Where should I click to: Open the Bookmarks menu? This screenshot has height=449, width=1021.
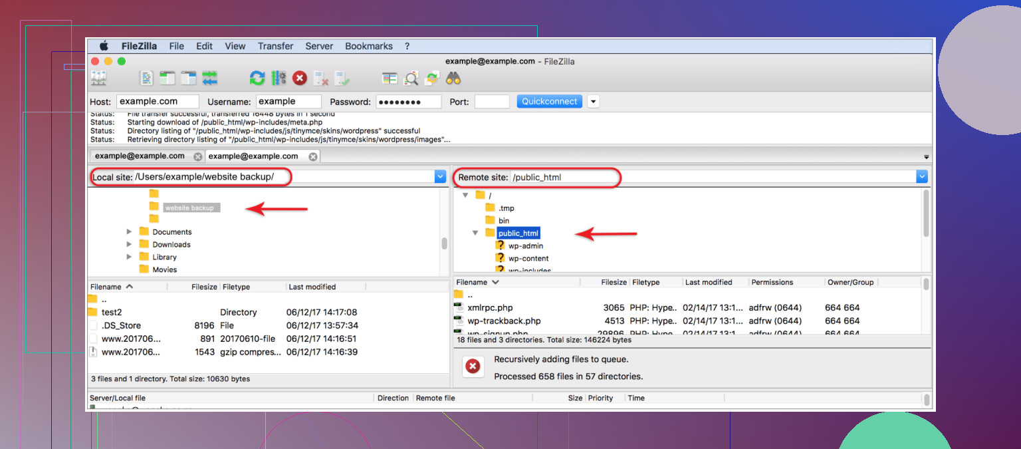point(369,46)
